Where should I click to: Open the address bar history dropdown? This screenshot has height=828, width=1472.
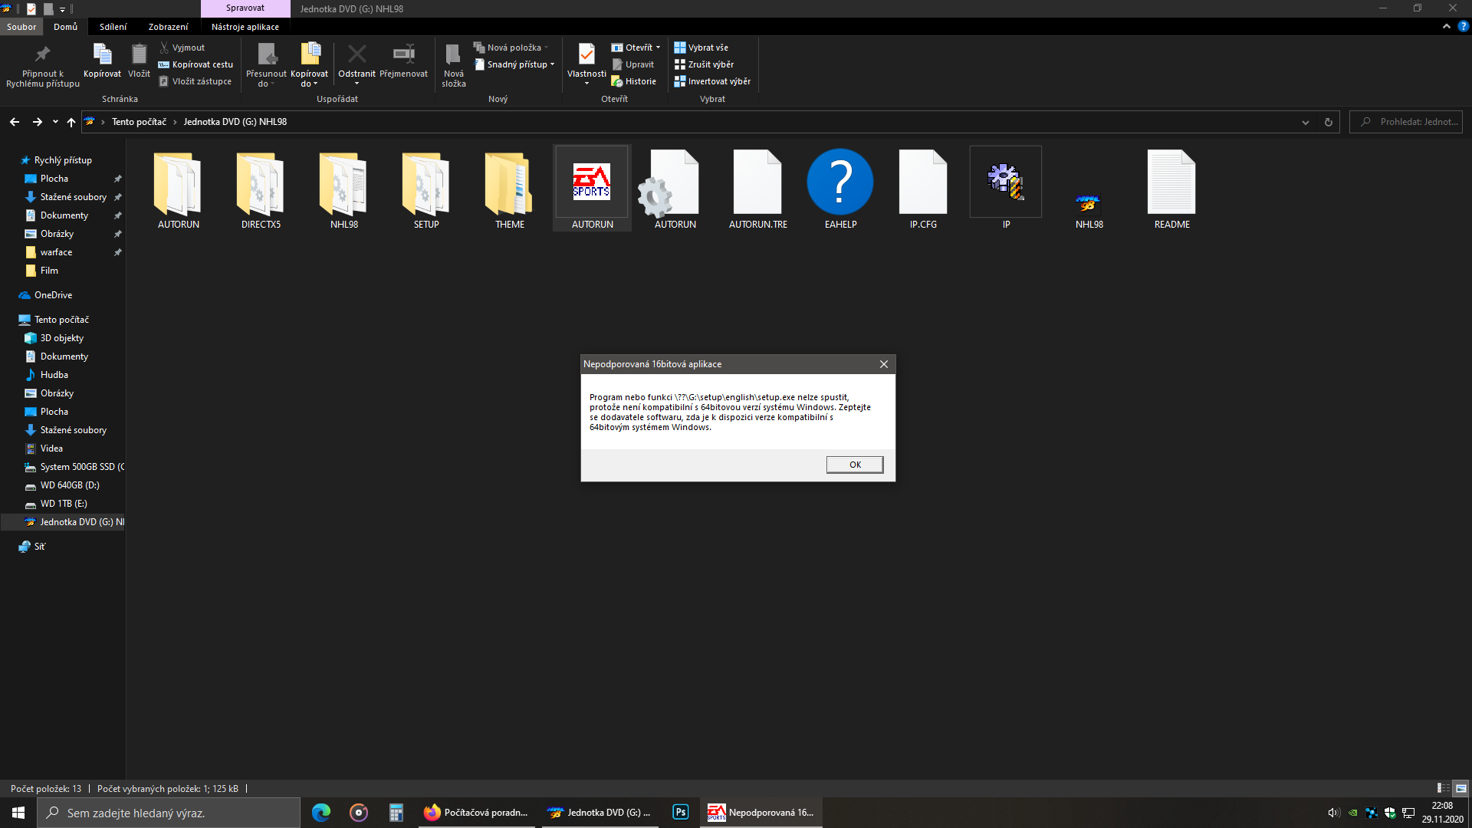[x=1306, y=122]
